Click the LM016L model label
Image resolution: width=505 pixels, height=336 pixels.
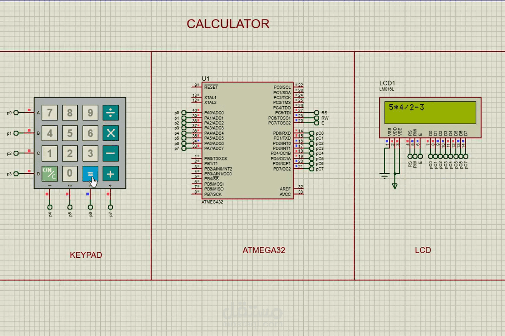coord(386,89)
